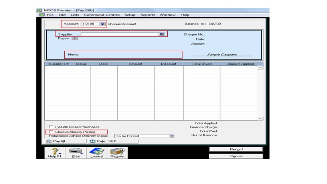Click the Pay All icon button
This screenshot has height=184, width=327.
(x=49, y=141)
